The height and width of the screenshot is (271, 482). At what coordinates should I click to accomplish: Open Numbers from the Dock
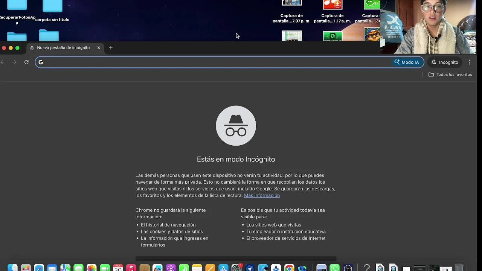184,268
